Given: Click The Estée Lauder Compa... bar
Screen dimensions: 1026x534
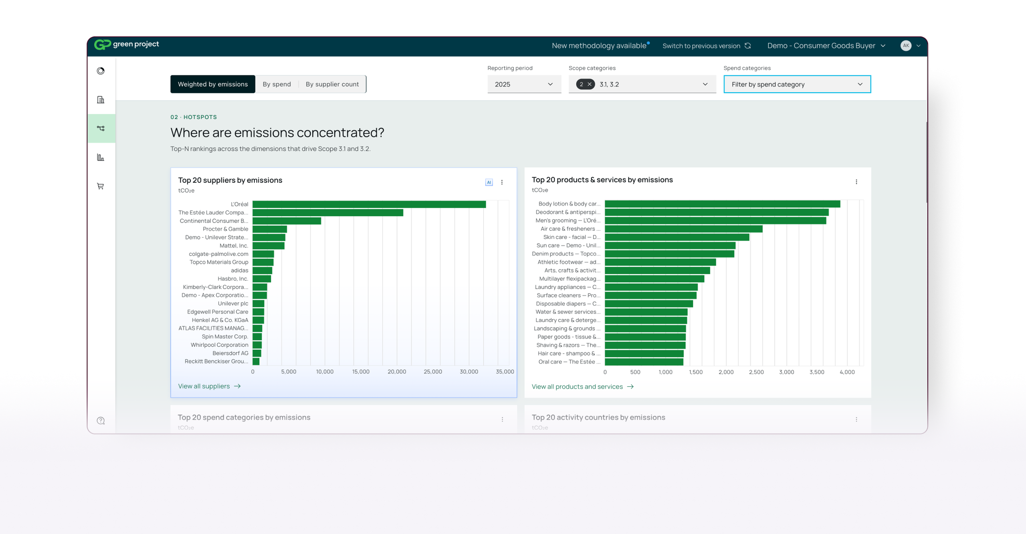Looking at the screenshot, I should click(328, 212).
